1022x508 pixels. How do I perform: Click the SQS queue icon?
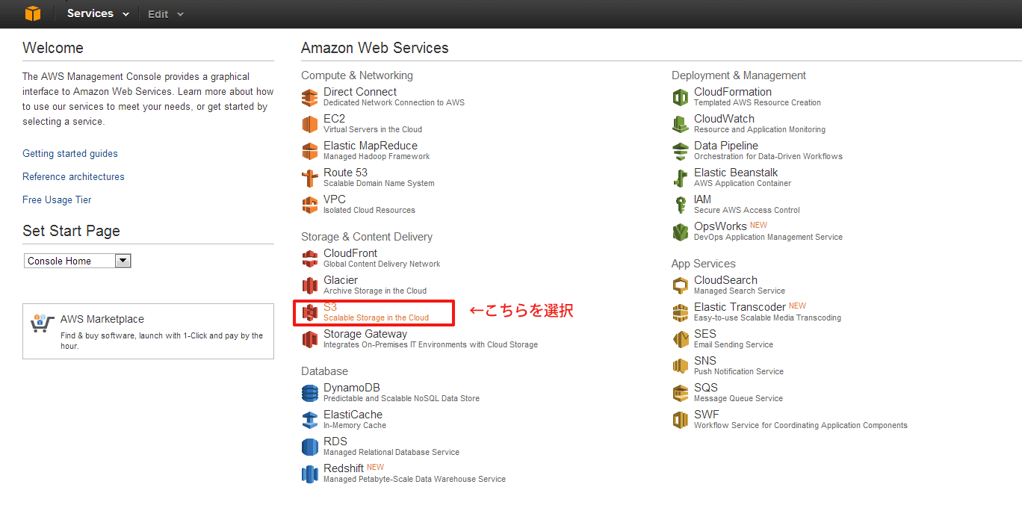click(x=680, y=393)
